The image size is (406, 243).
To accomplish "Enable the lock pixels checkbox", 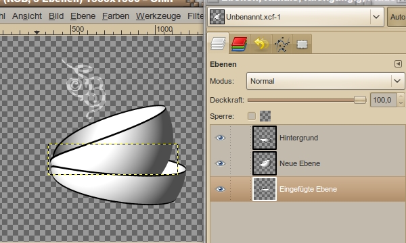I will point(252,116).
